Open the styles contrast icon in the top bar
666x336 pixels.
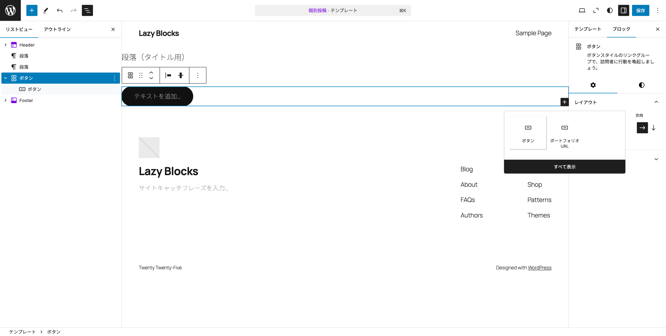[x=610, y=10]
